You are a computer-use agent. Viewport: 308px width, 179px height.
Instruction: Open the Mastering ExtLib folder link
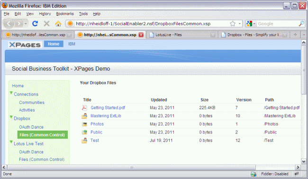[106, 116]
